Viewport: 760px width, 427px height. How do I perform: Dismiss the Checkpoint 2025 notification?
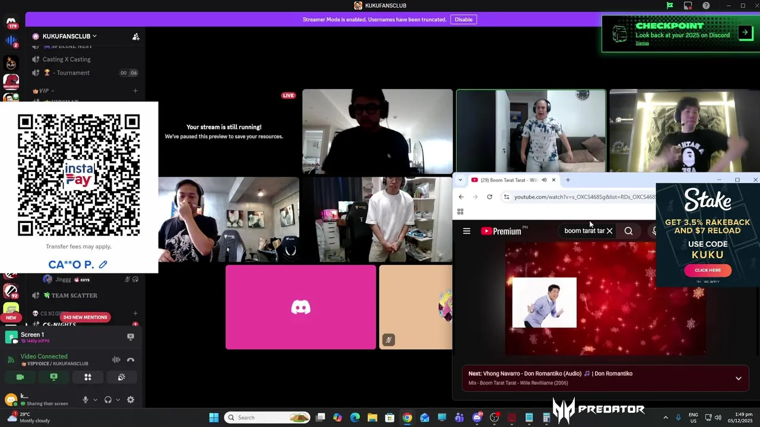(x=642, y=43)
